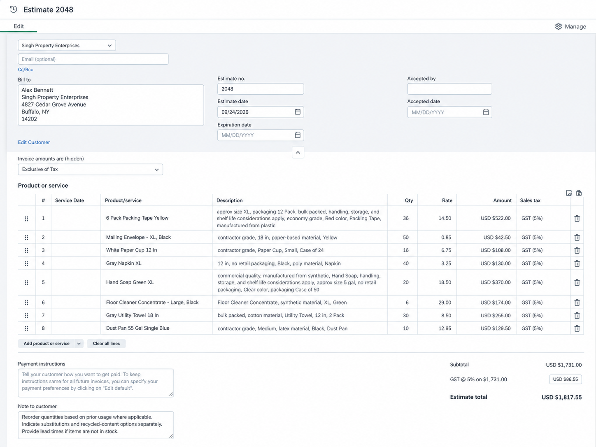596x447 pixels.
Task: Click the Qty cell showing 36
Action: click(x=403, y=218)
